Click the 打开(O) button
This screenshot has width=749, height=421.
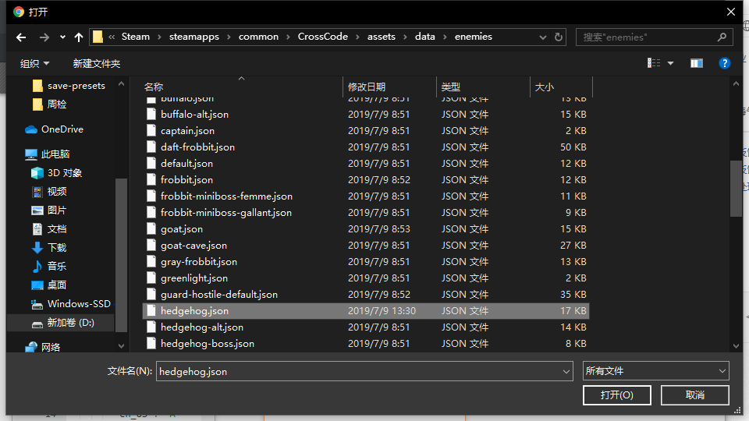coord(616,395)
